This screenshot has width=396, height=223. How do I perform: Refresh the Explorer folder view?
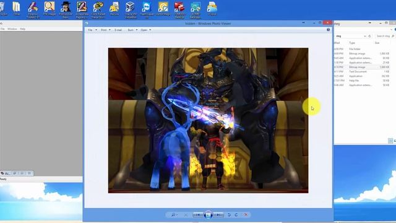[369, 36]
